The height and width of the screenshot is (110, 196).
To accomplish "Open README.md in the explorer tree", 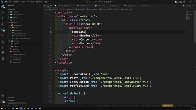I will [x=17, y=60].
